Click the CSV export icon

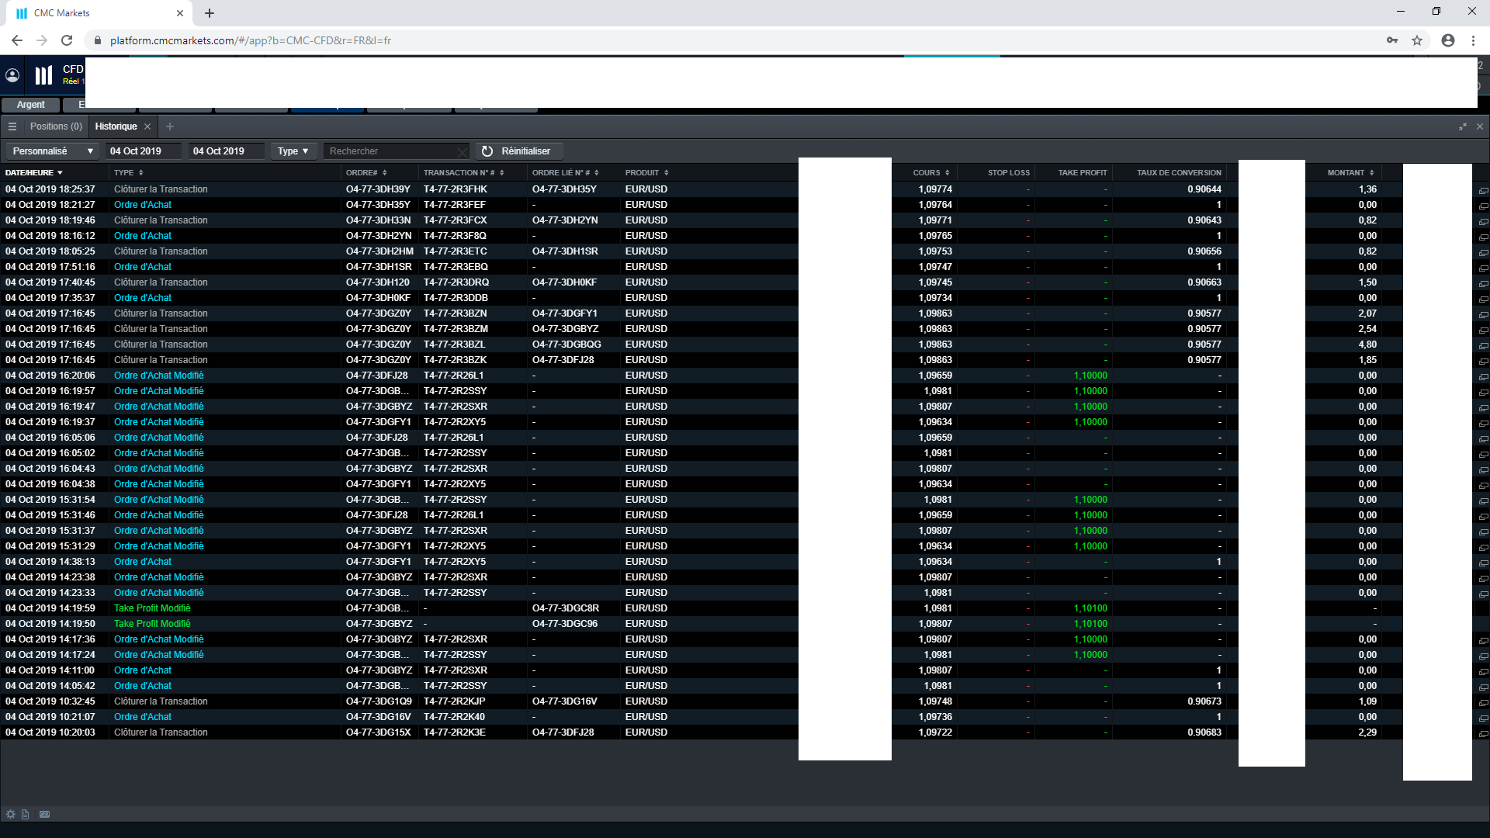coord(44,814)
